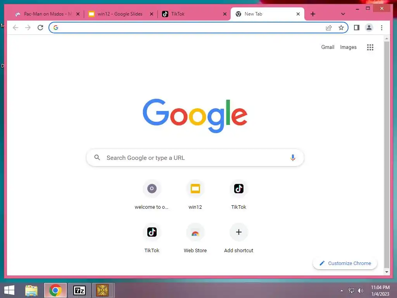Screen dimensions: 397x298
Task: Open File Explorer from taskbar
Action: [x=31, y=290]
